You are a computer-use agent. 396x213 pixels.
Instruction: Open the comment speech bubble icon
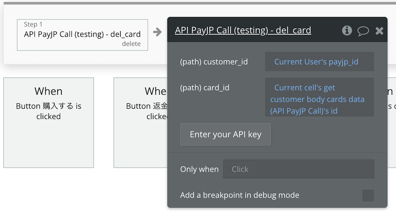(x=363, y=31)
